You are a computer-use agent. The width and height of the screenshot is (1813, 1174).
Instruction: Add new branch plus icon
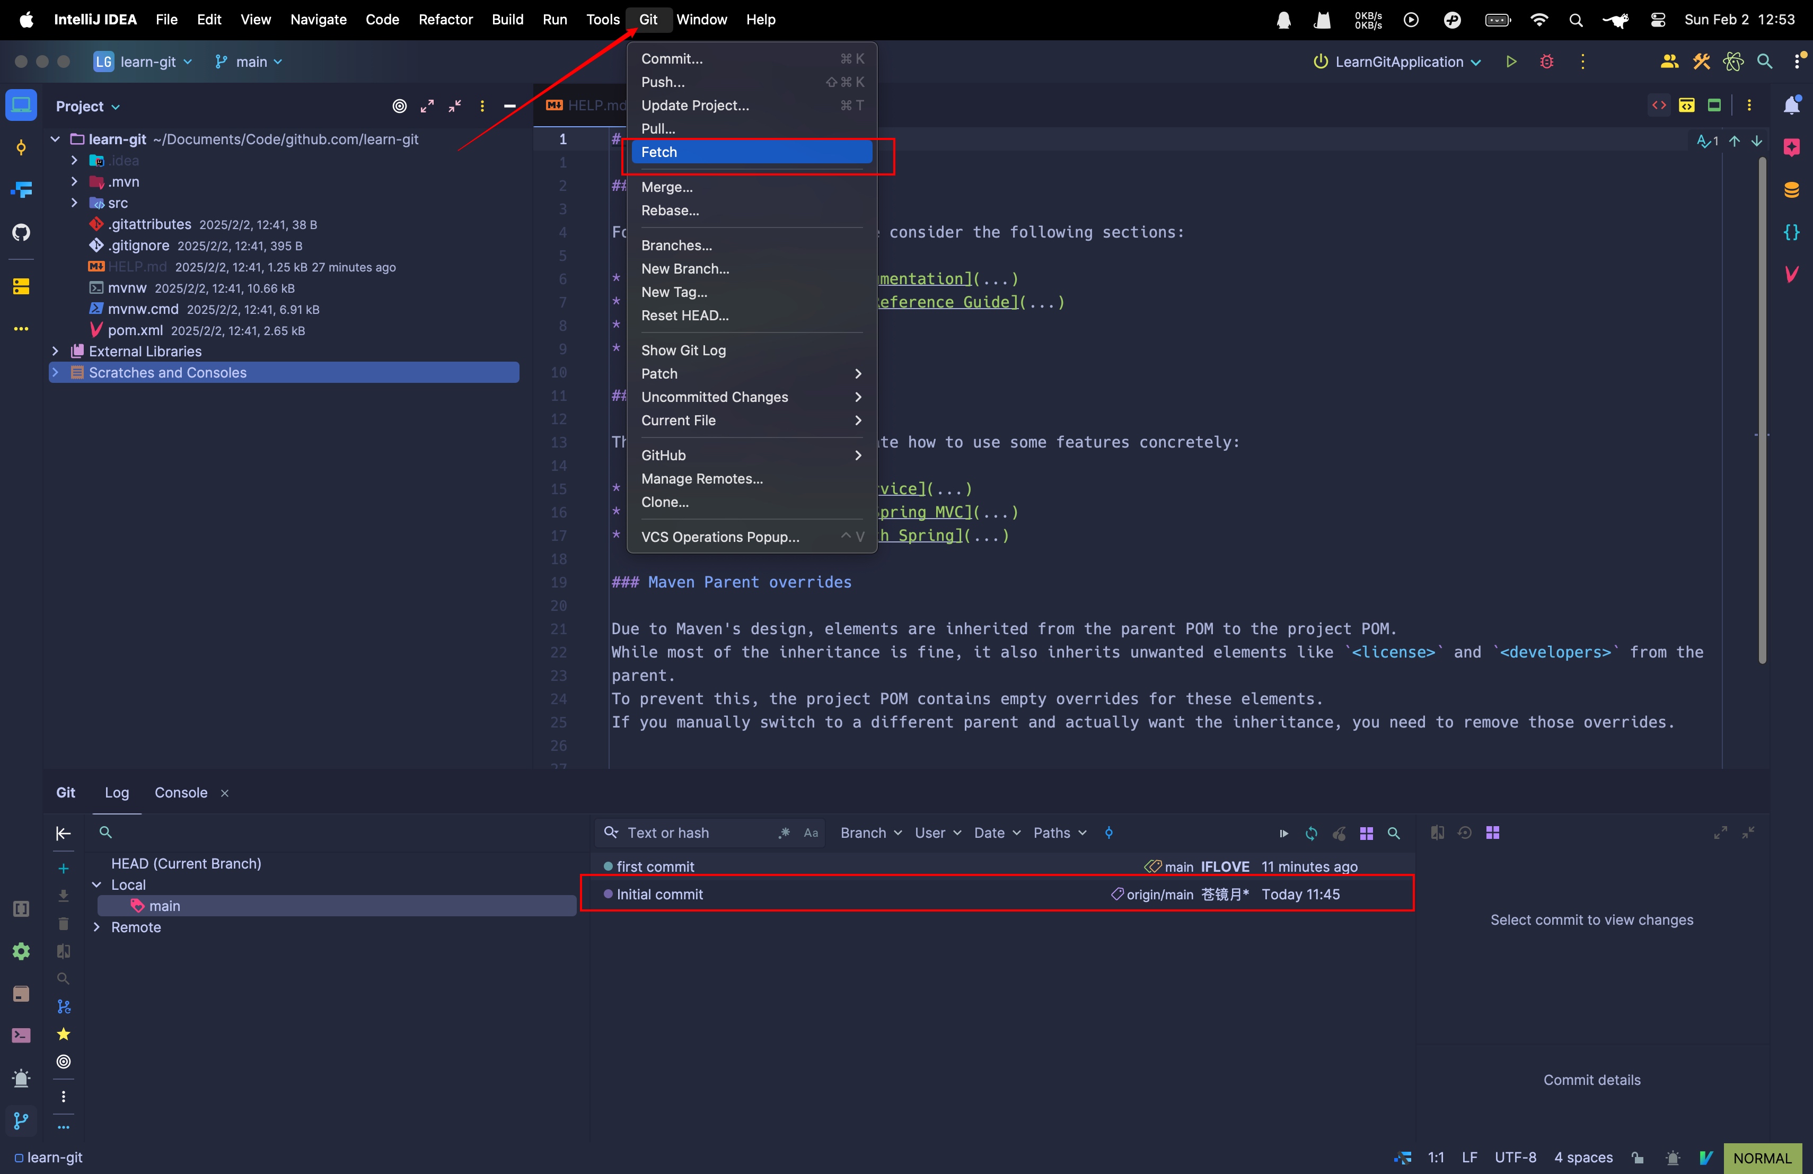tap(63, 869)
